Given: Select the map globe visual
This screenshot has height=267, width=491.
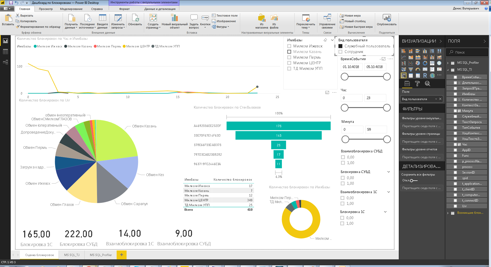Looking at the screenshot, I should 439,63.
